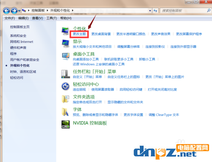Expand arrow before 控制面板 breadcrumb
Screen dimensions: 212x162
(28, 11)
